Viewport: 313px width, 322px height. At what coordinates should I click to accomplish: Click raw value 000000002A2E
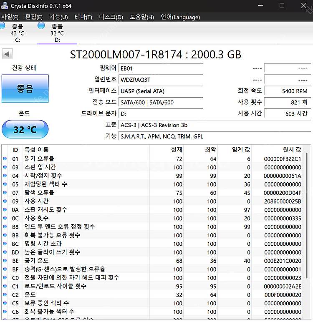click(283, 286)
